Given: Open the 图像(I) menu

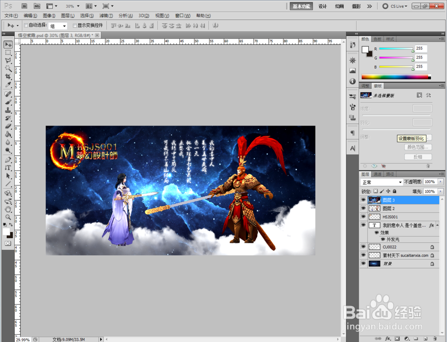Looking at the screenshot, I should point(49,16).
